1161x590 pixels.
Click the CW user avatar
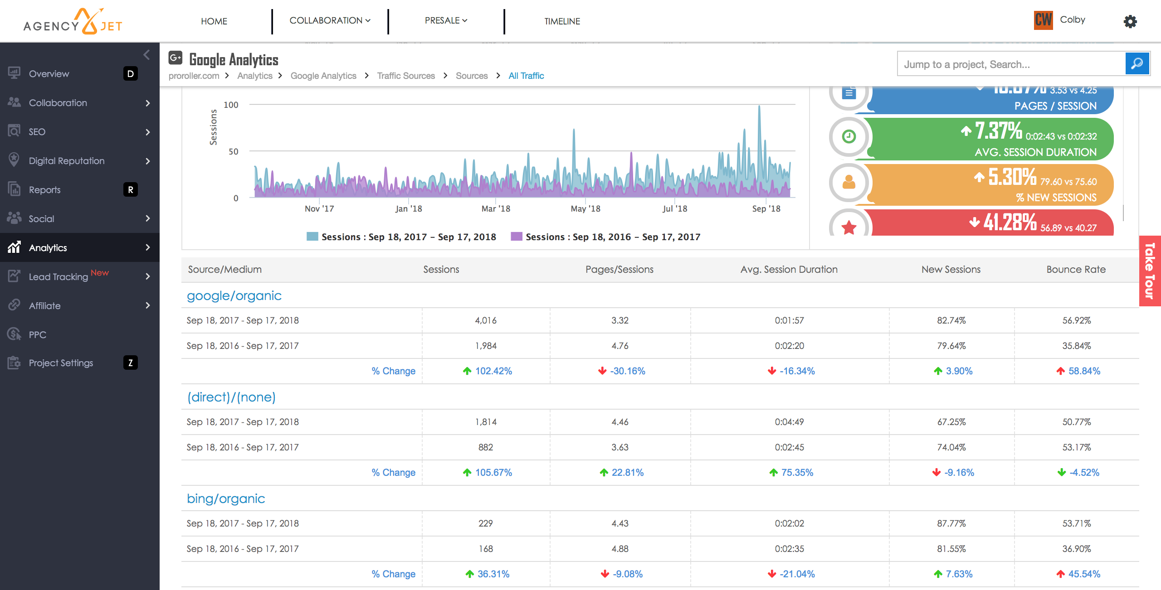[x=1043, y=20]
